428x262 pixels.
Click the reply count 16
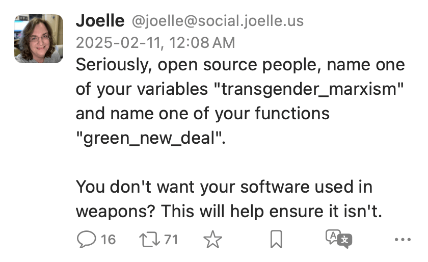click(x=108, y=239)
